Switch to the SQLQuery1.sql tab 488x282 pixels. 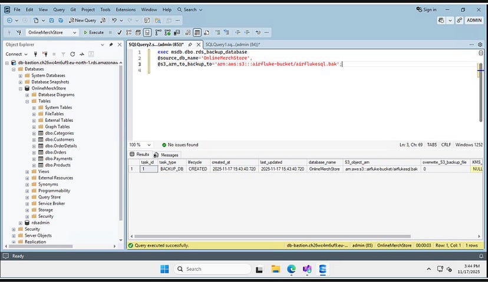[x=233, y=45]
